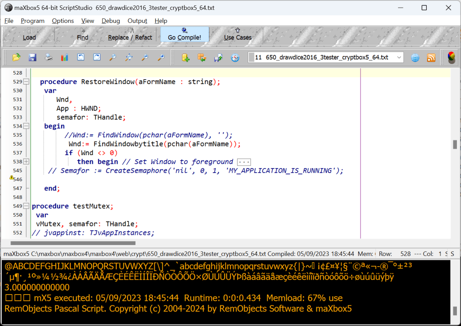
Task: Click the orange RSS feed icon
Action: 431,58
